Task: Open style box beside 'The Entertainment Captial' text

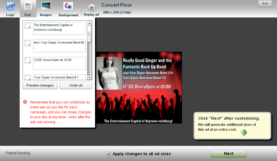Action: coord(28,25)
